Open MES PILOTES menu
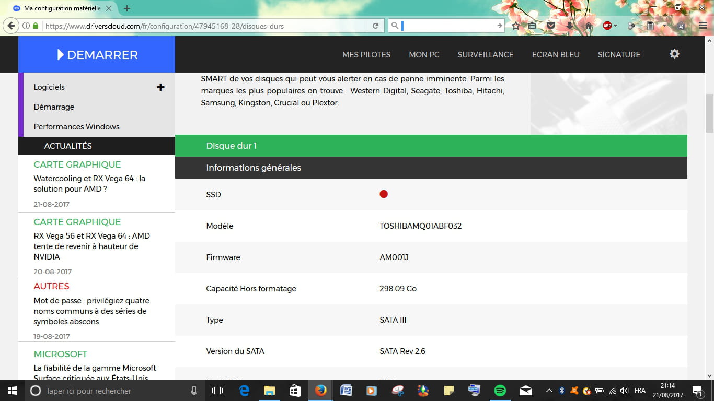The height and width of the screenshot is (401, 714). [x=366, y=54]
